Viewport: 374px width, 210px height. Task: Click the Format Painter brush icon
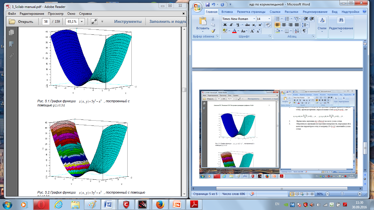213,31
